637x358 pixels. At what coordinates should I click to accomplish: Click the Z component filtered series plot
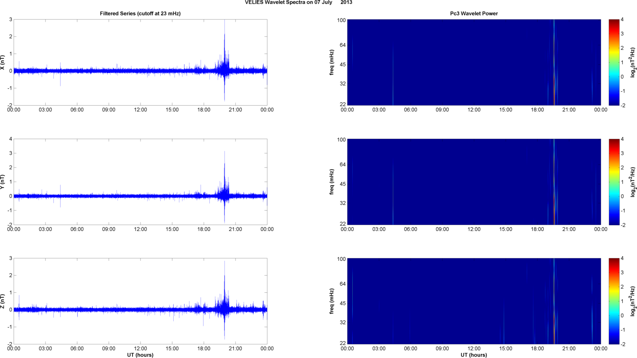click(x=140, y=301)
